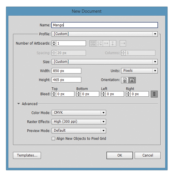Click the Top bleed stepper arrows
173x178 pixels.
[54, 94]
